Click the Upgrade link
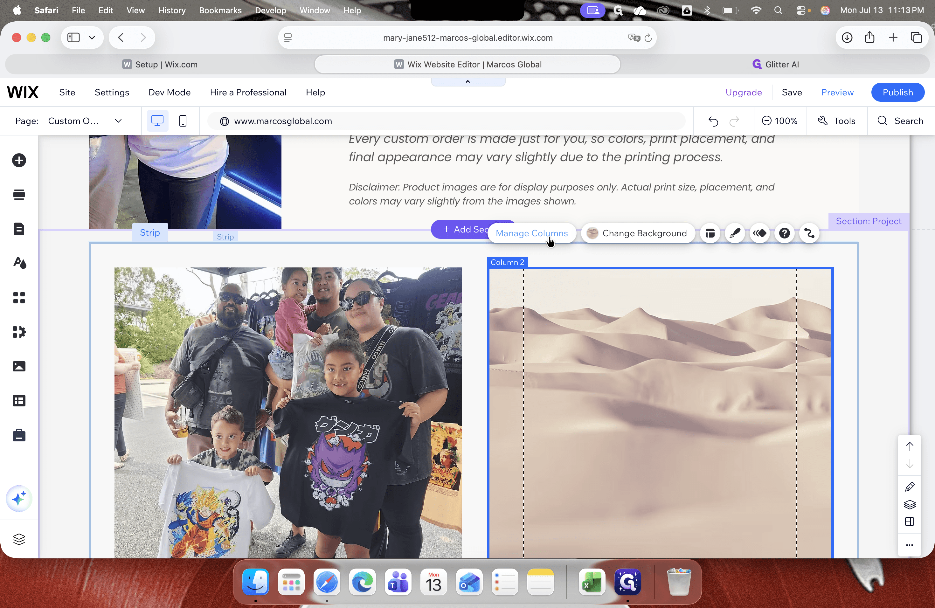935x608 pixels. 743,92
